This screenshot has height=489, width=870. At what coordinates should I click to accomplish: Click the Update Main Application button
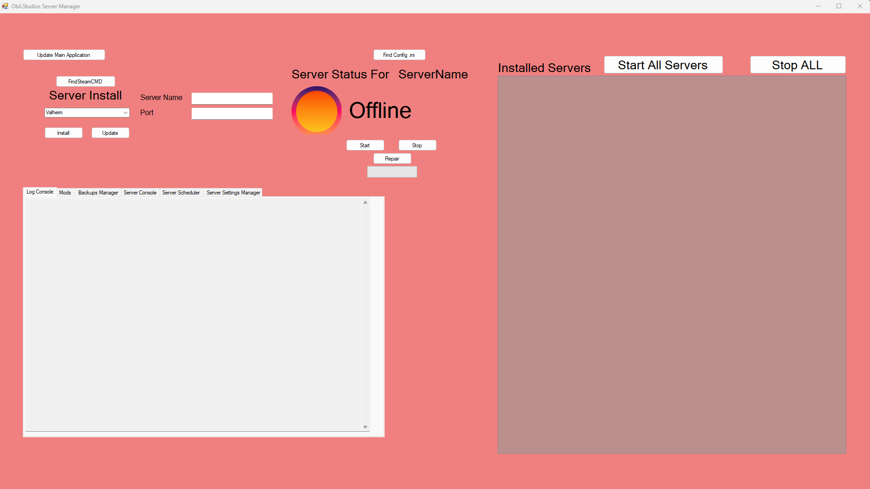coord(64,55)
